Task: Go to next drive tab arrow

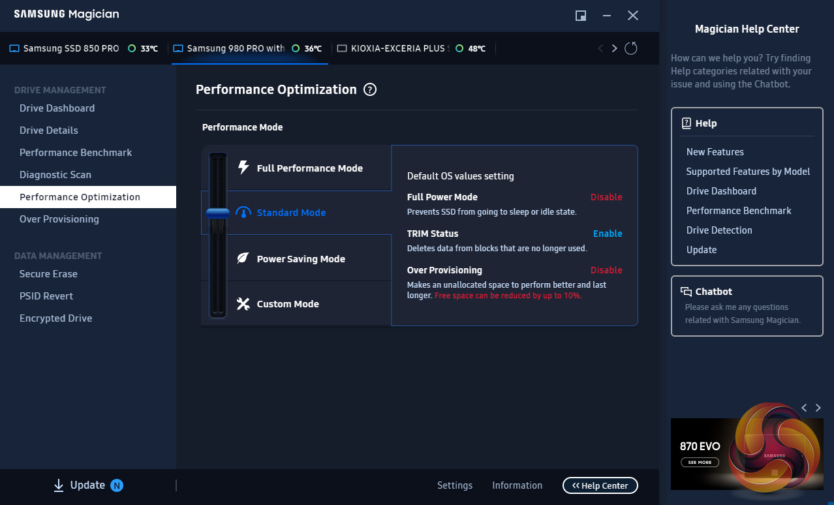Action: (614, 48)
